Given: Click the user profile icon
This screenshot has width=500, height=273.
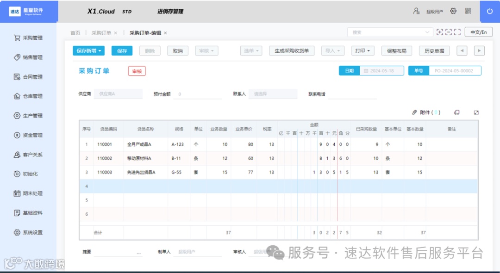Looking at the screenshot, I should pyautogui.click(x=416, y=11).
